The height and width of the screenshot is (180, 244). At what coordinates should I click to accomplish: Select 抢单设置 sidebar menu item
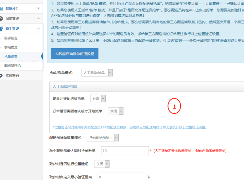[x=11, y=56]
